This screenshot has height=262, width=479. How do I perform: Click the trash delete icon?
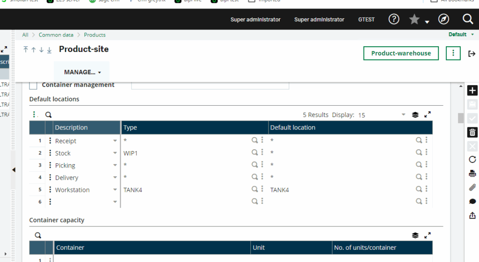pos(472,132)
